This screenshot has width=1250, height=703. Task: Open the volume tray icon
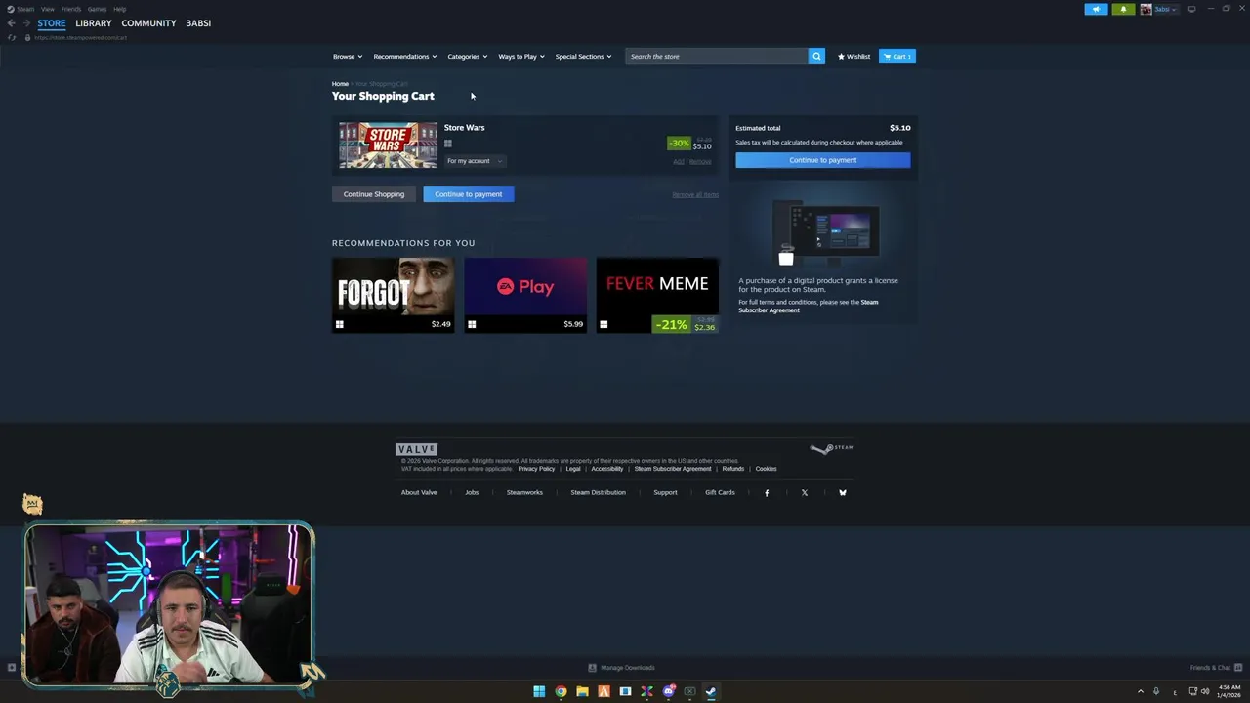click(1205, 691)
